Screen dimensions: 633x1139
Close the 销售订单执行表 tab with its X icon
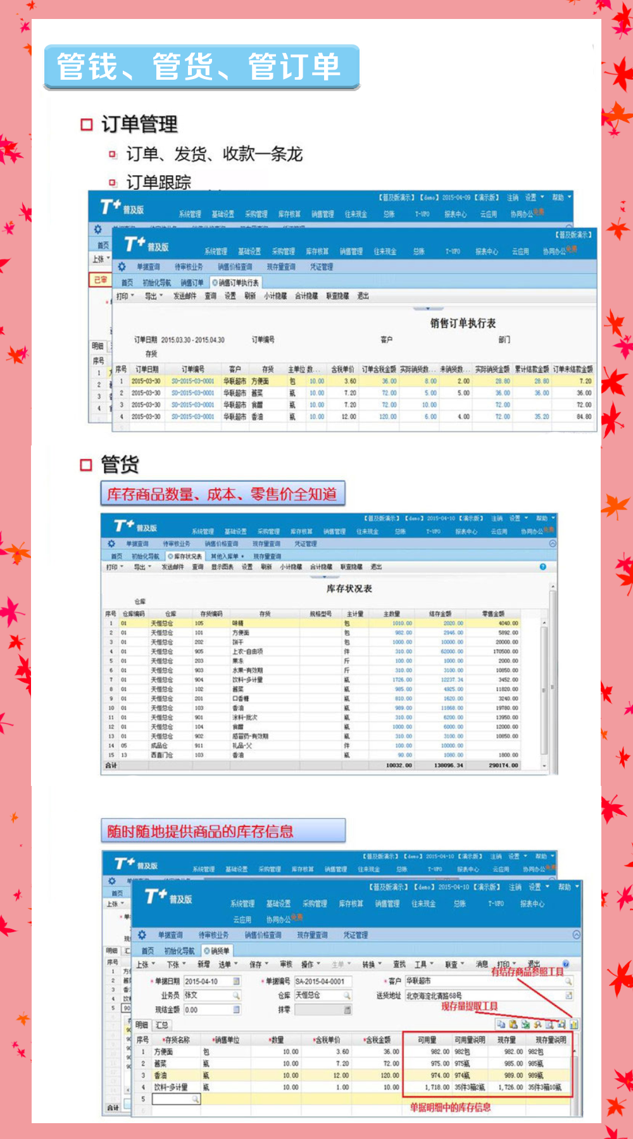pyautogui.click(x=215, y=283)
